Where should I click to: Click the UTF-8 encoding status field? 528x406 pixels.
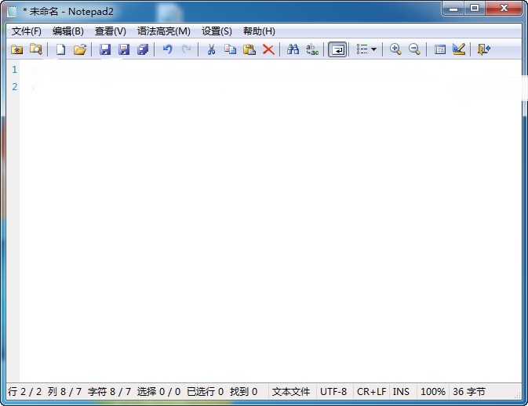(x=333, y=392)
